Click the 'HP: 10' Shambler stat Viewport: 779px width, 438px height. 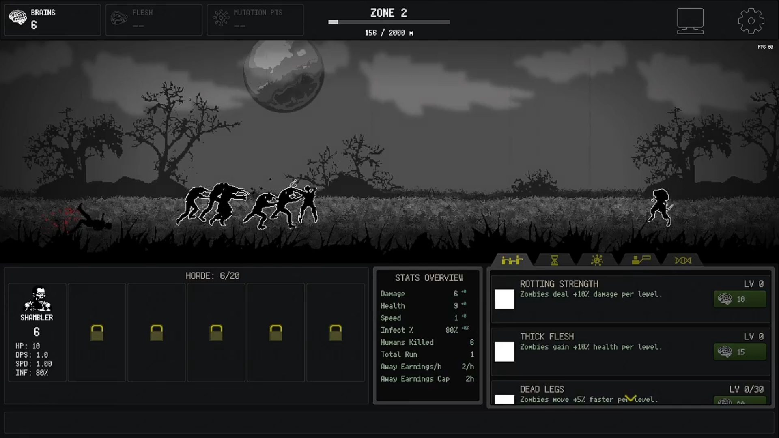pos(28,346)
